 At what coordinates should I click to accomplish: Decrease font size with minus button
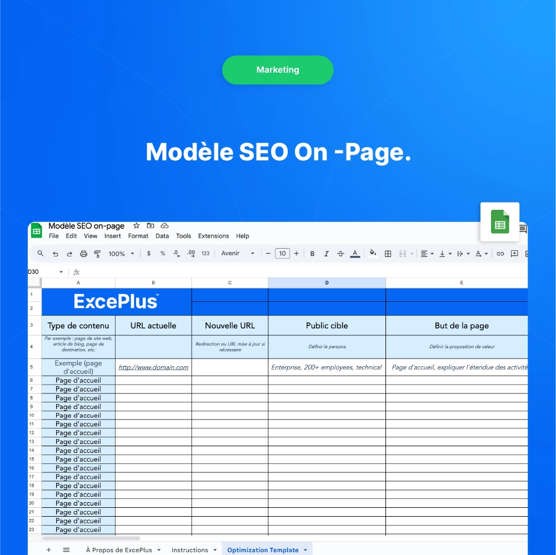tap(268, 254)
